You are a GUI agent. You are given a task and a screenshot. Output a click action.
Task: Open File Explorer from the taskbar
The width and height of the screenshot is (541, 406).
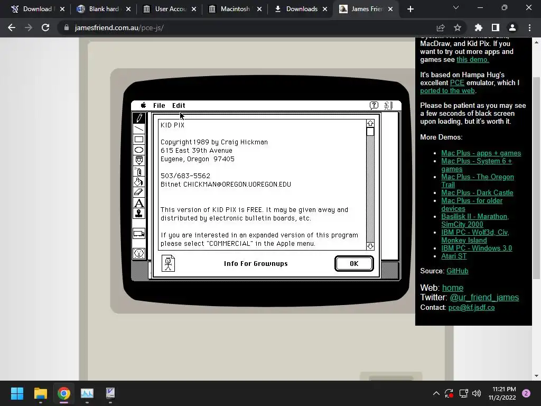click(40, 393)
